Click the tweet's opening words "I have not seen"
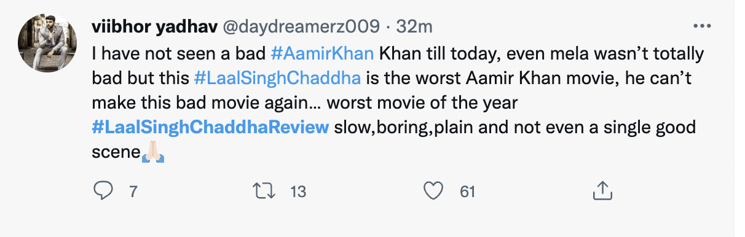Viewport: 745px width, 237px height. [x=144, y=54]
